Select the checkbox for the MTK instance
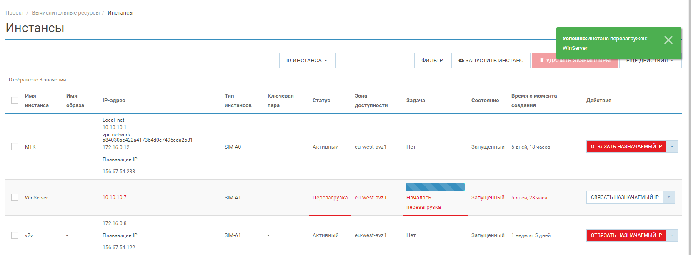Viewport: 691px width, 255px height. (x=15, y=147)
